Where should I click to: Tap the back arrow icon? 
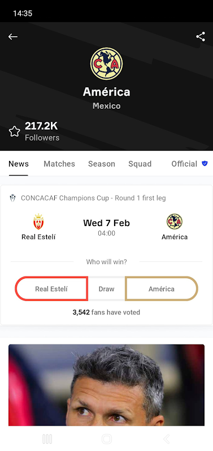[x=13, y=37]
